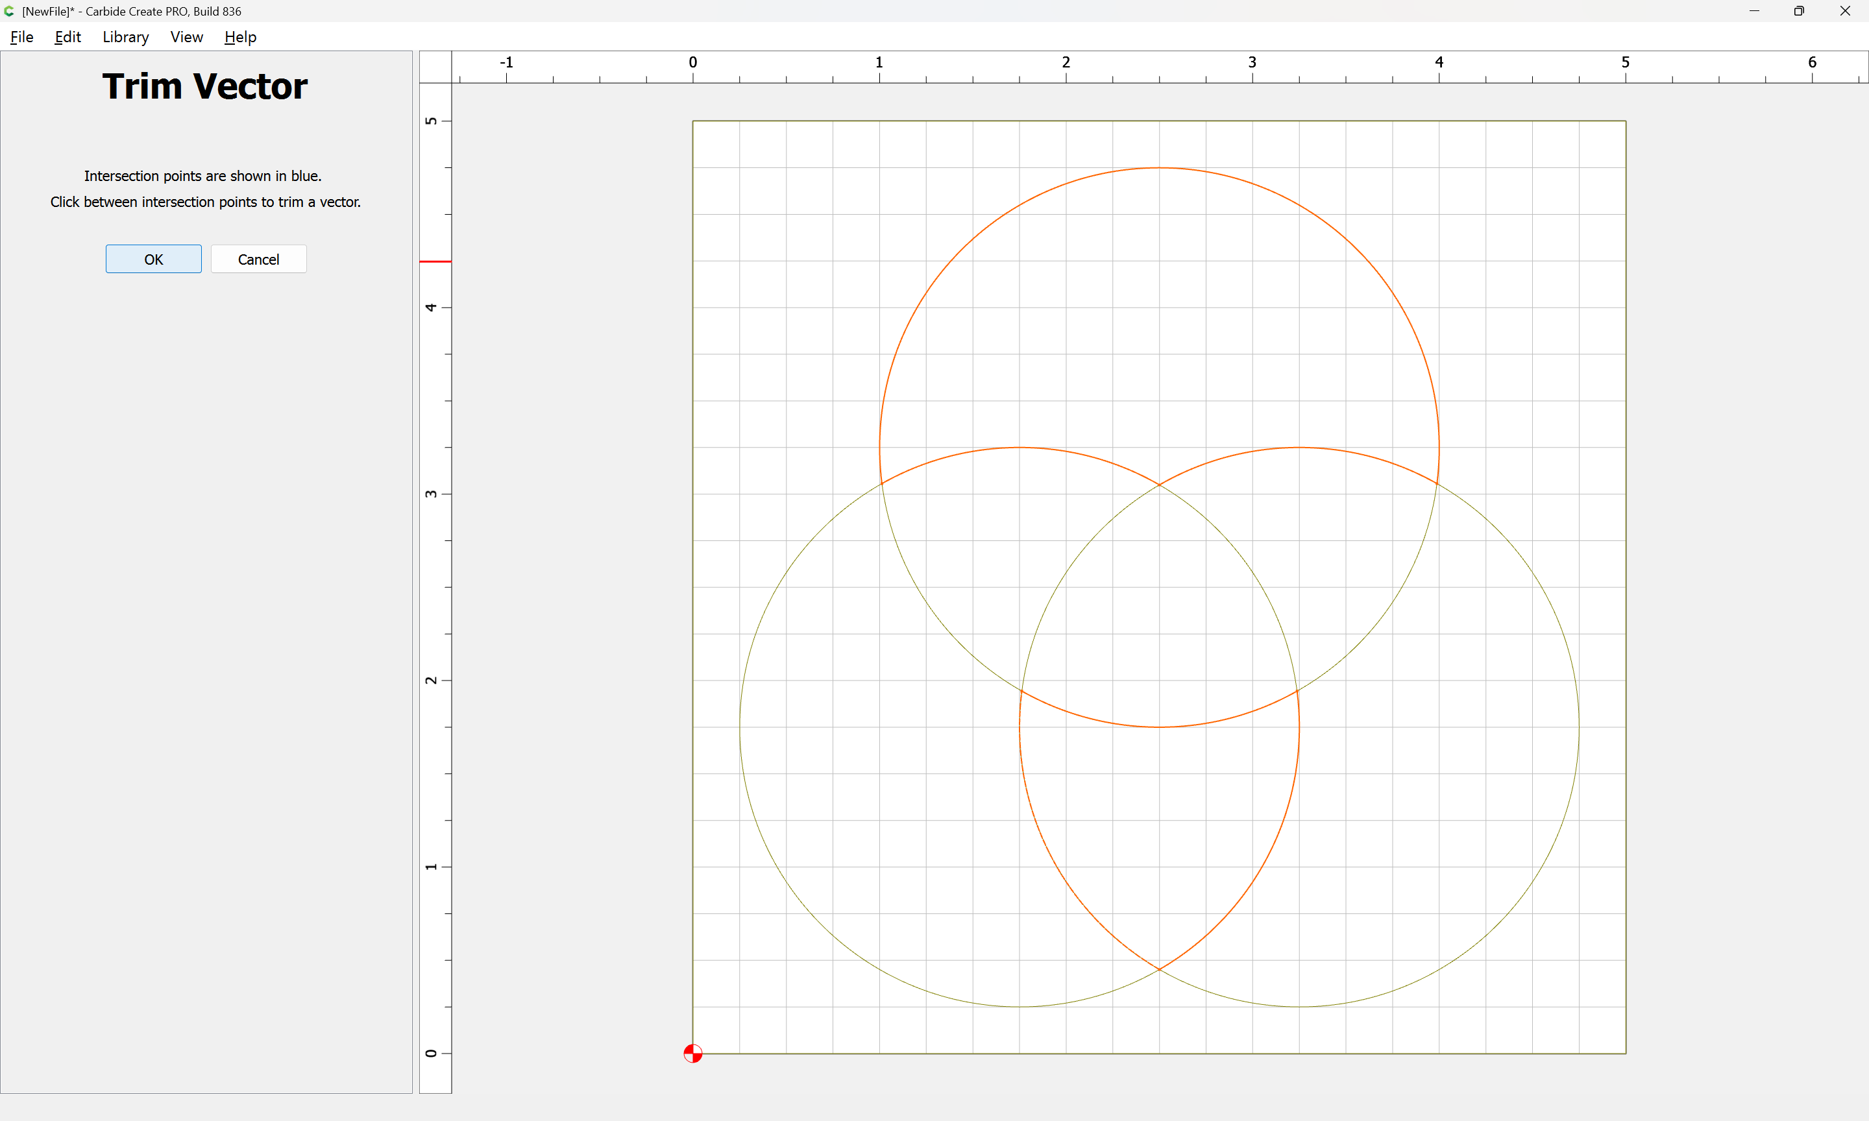Click the central intersection of lower circles
1869x1121 pixels.
1159,485
